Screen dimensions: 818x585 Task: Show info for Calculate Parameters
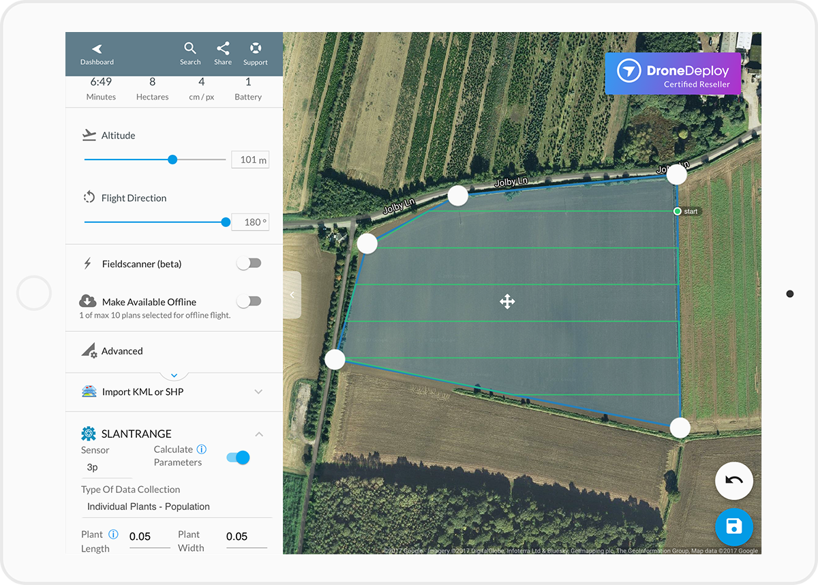pyautogui.click(x=202, y=449)
